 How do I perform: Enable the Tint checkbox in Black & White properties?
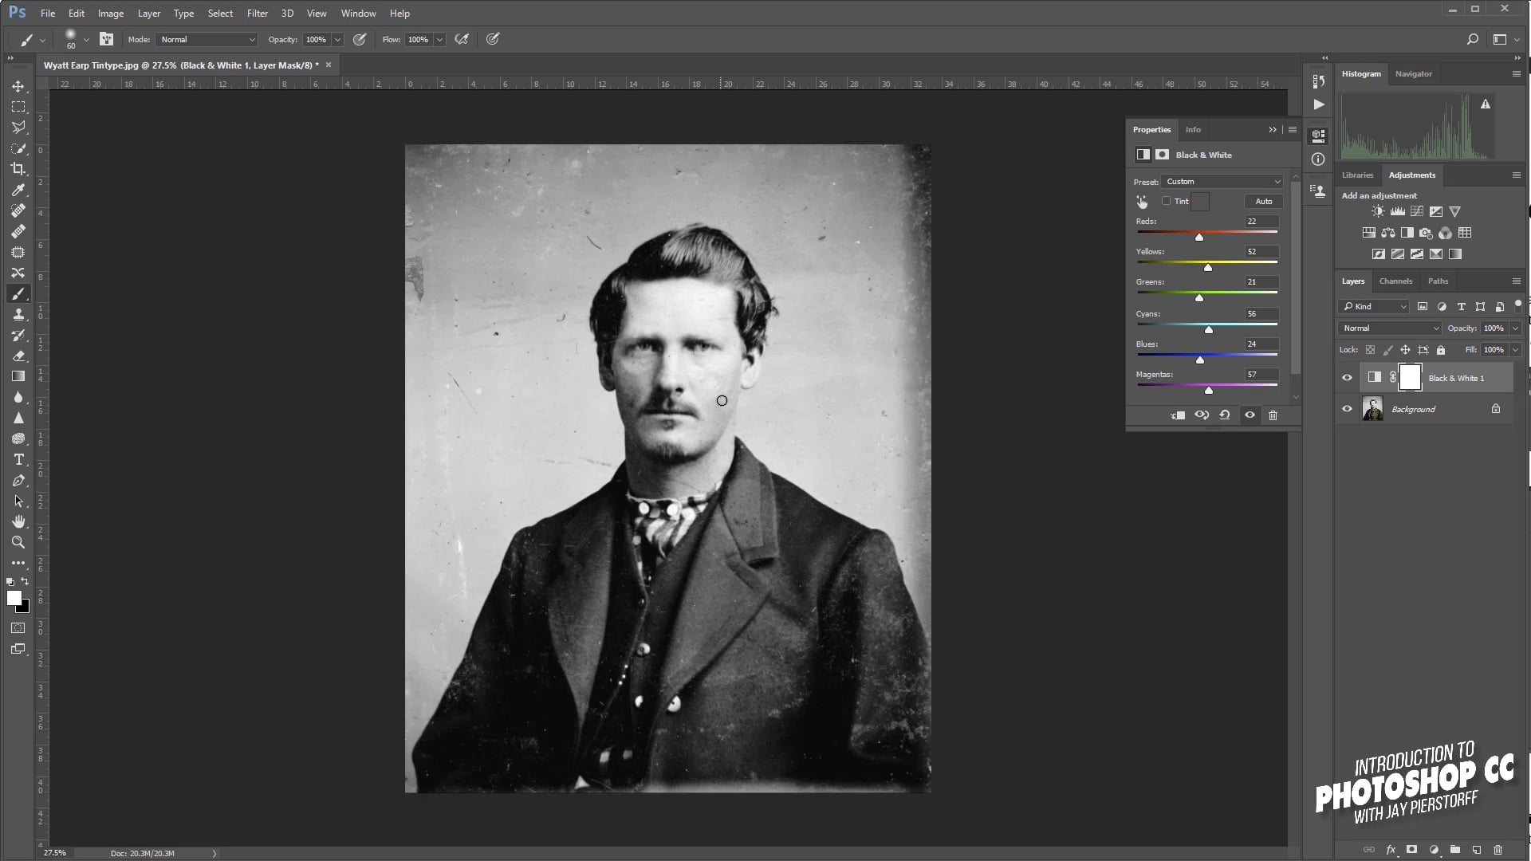pyautogui.click(x=1167, y=201)
